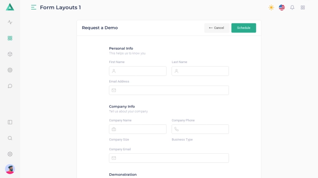318x178 pixels.
Task: Open the notifications bell
Action: click(x=292, y=7)
